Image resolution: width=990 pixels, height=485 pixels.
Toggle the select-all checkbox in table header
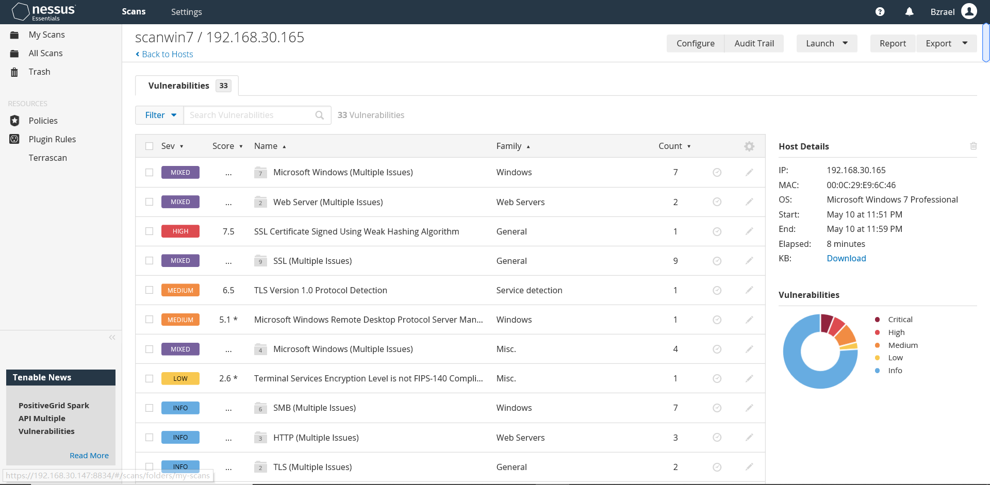(x=150, y=146)
